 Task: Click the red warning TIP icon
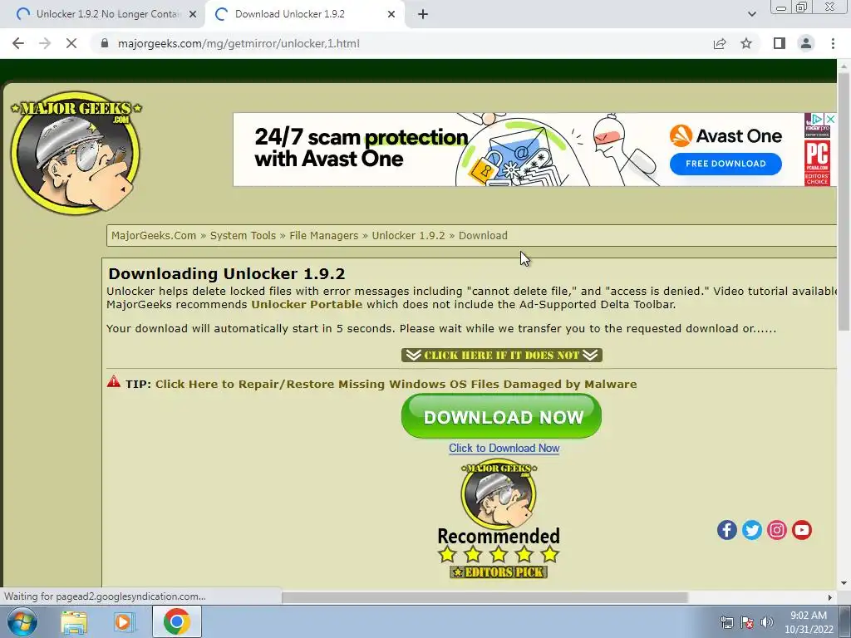tap(113, 381)
